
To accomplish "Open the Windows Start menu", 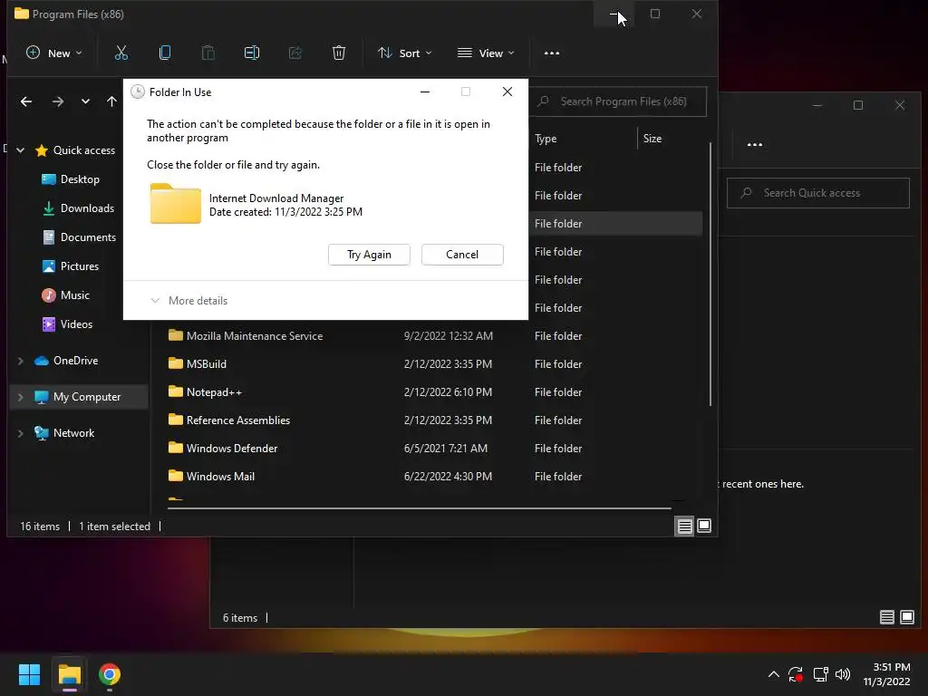I will (29, 674).
